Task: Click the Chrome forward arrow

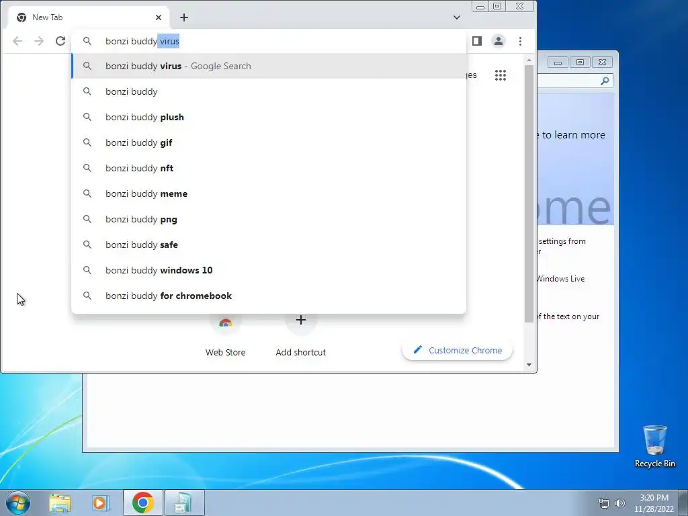Action: pyautogui.click(x=39, y=41)
